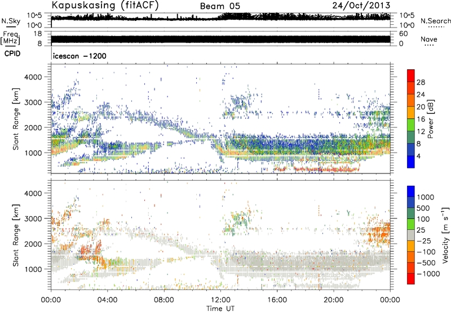
Task: Click the '16:00' time tick label
Action: click(x=277, y=300)
